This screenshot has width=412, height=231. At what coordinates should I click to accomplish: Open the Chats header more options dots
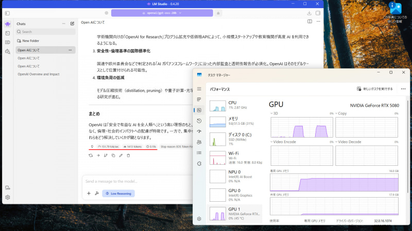click(x=63, y=24)
